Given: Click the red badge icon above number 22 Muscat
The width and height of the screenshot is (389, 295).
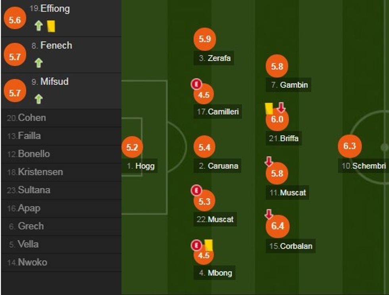Looking at the screenshot, I should [196, 190].
